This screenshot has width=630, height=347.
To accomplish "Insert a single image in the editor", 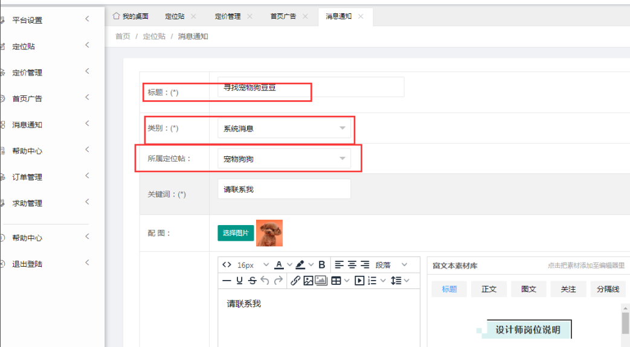I will click(x=308, y=281).
